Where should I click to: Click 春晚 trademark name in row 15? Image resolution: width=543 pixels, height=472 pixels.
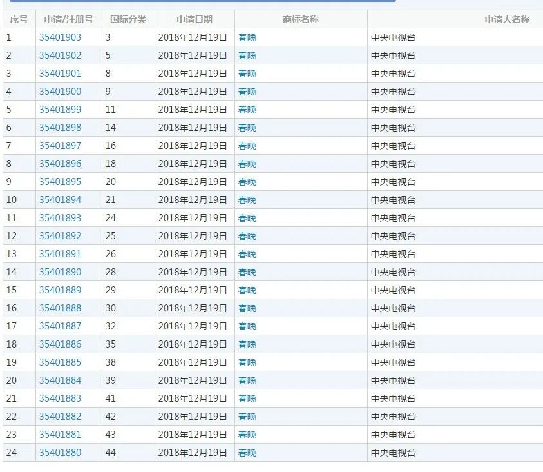pyautogui.click(x=247, y=290)
